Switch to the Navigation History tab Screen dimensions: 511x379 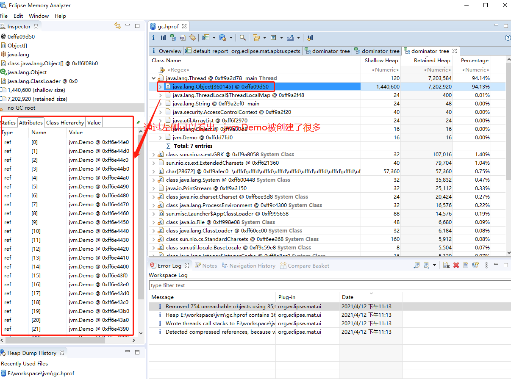(248, 266)
